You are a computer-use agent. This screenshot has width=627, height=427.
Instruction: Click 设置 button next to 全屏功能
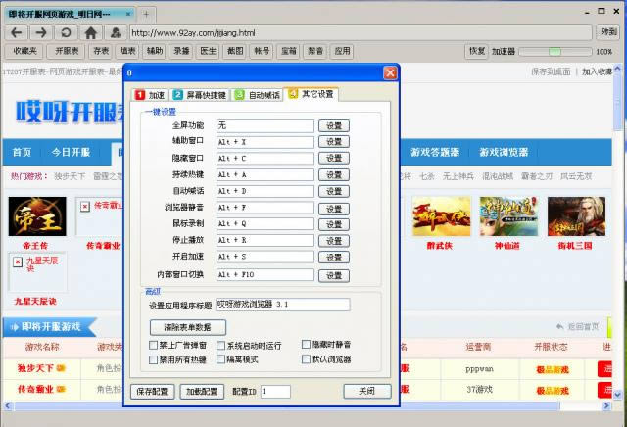[x=335, y=126]
